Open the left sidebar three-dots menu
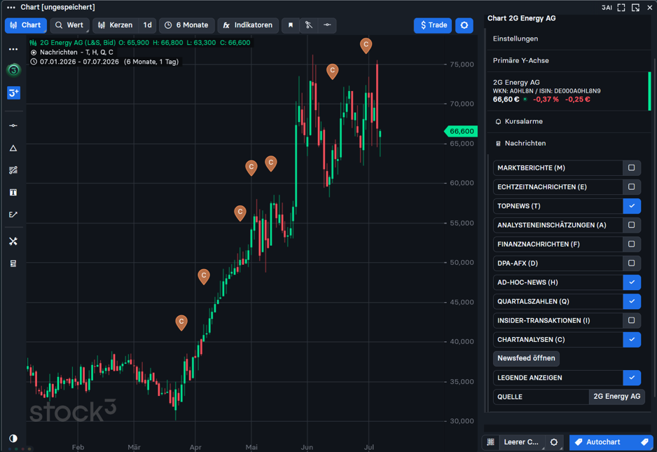Screen dimensions: 657x452 point(13,50)
